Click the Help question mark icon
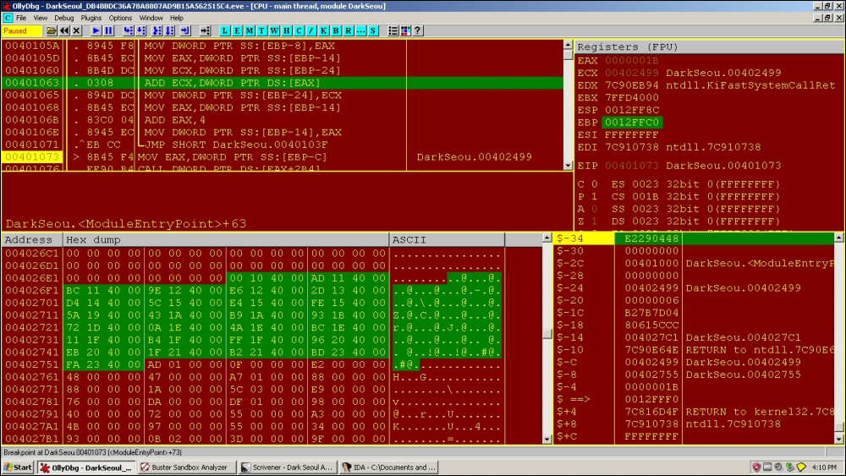 418,30
